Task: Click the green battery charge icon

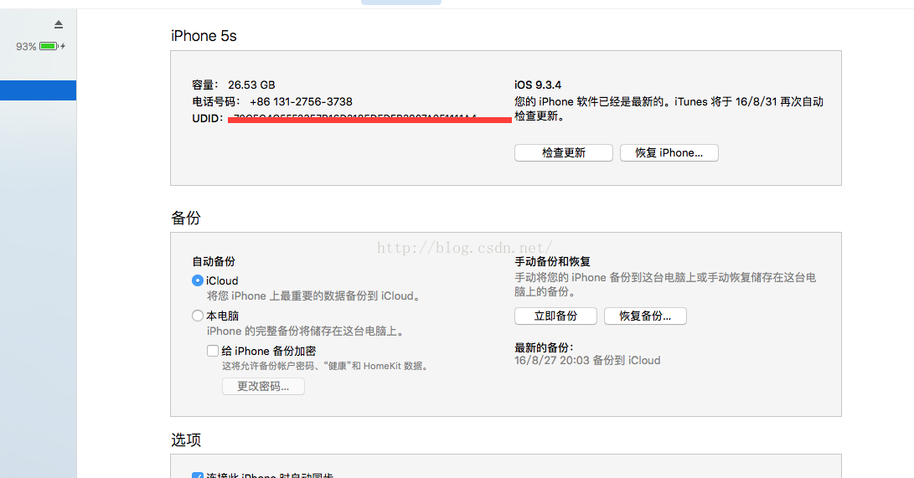Action: [49, 46]
